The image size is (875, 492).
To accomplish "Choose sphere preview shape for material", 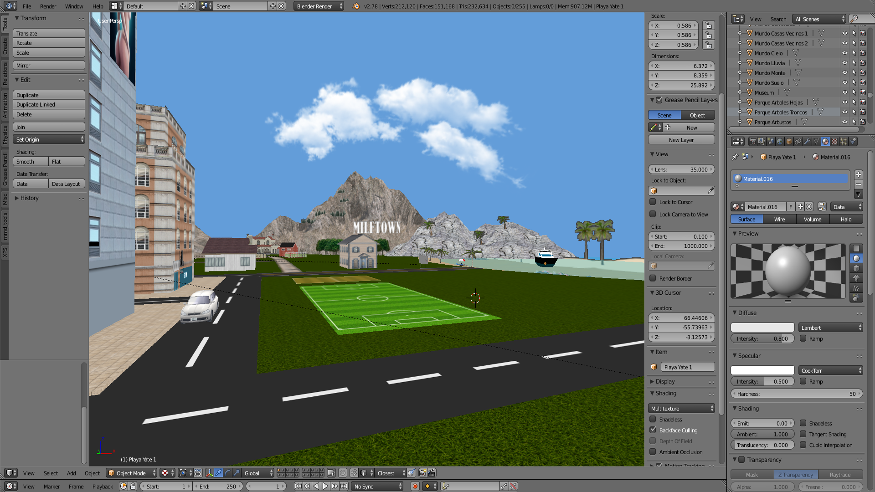I will point(856,258).
